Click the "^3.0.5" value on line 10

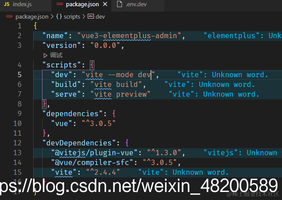(x=99, y=124)
